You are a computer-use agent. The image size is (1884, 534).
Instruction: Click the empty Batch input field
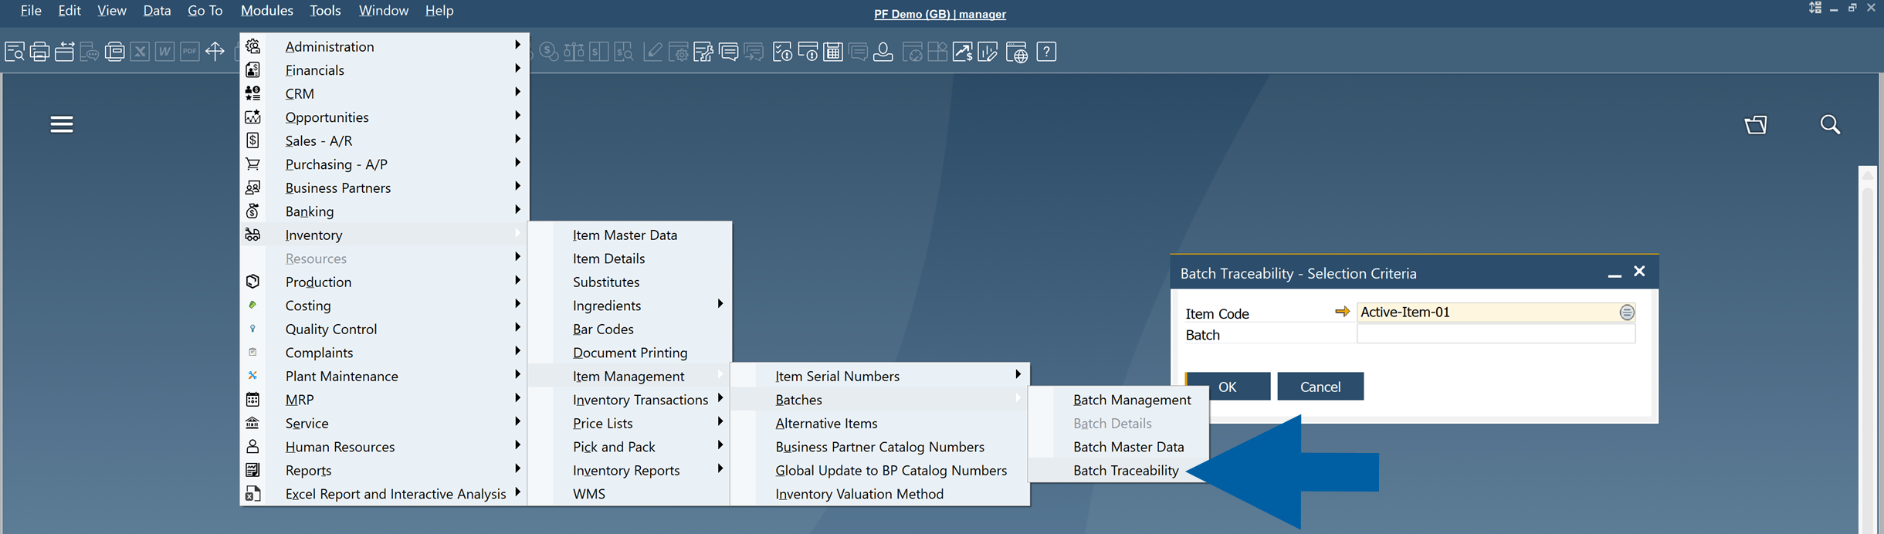(1496, 334)
